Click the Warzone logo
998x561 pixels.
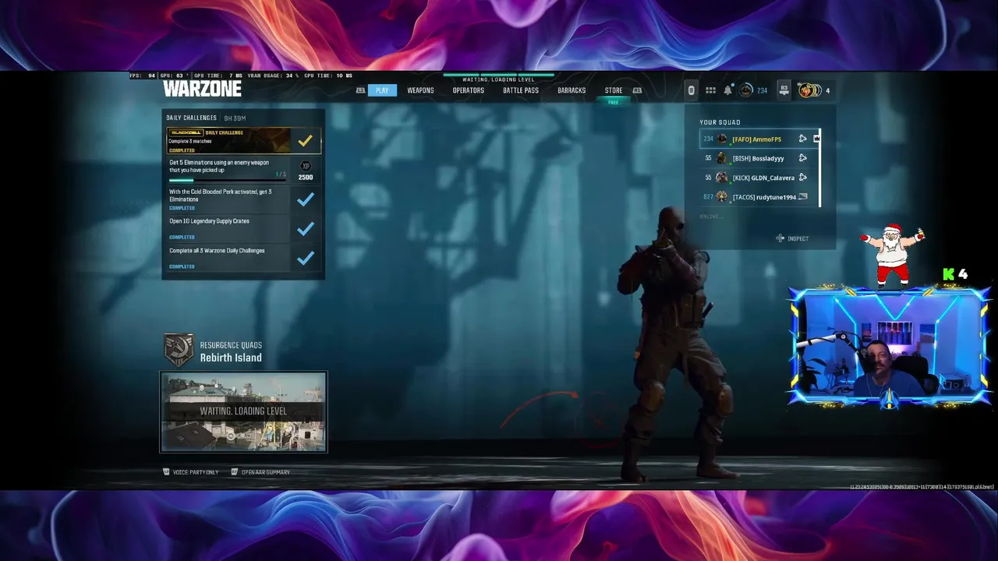[203, 89]
